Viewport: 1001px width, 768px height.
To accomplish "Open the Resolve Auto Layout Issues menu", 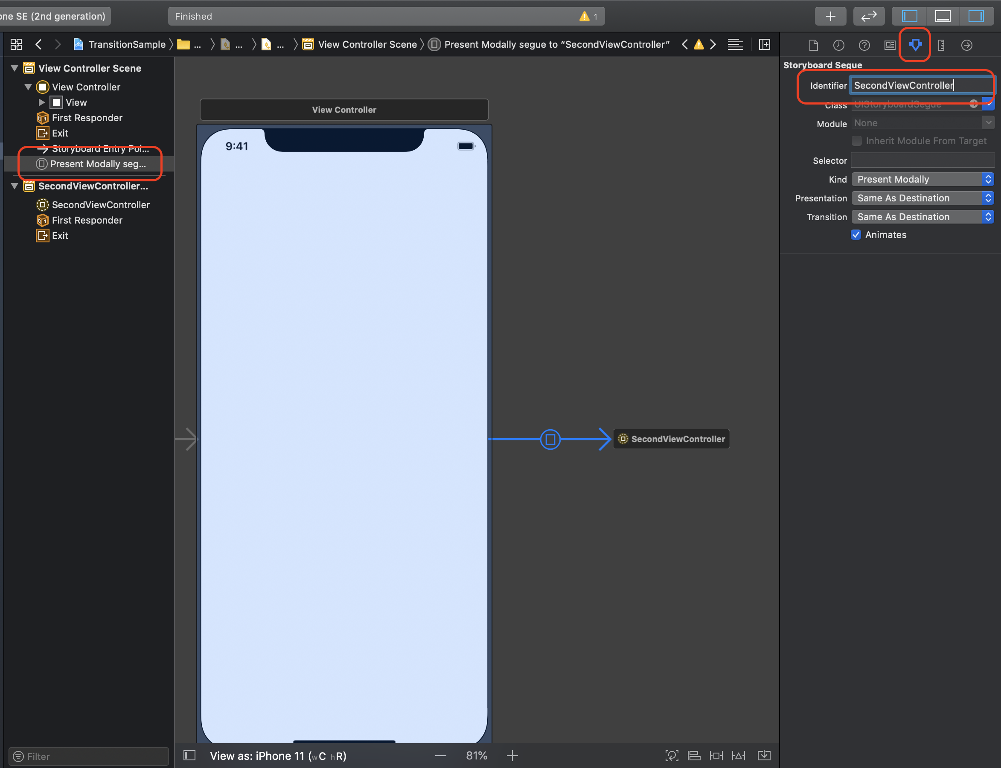I will (x=739, y=756).
